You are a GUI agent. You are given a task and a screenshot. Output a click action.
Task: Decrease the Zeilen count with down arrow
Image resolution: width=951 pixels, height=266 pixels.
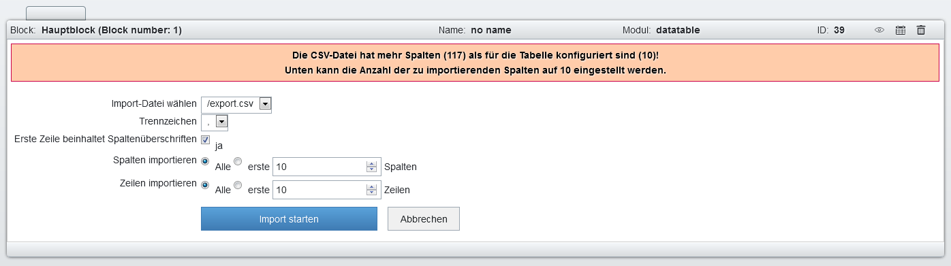tap(371, 193)
